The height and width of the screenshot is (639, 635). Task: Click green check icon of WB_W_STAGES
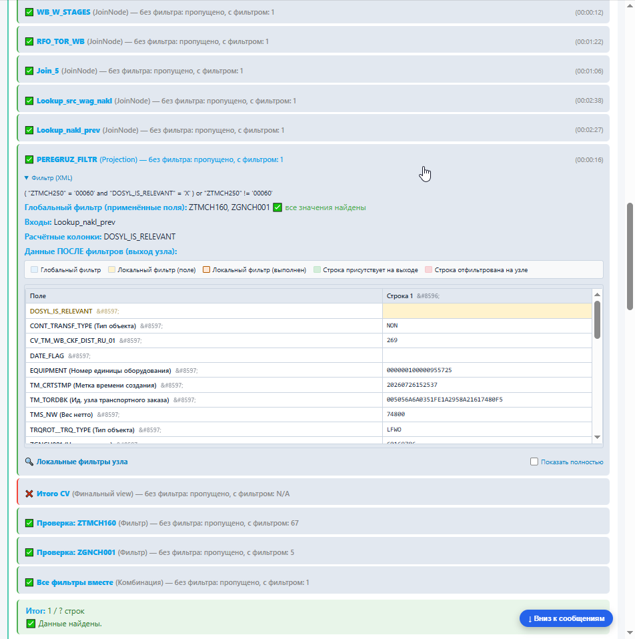[x=29, y=12]
